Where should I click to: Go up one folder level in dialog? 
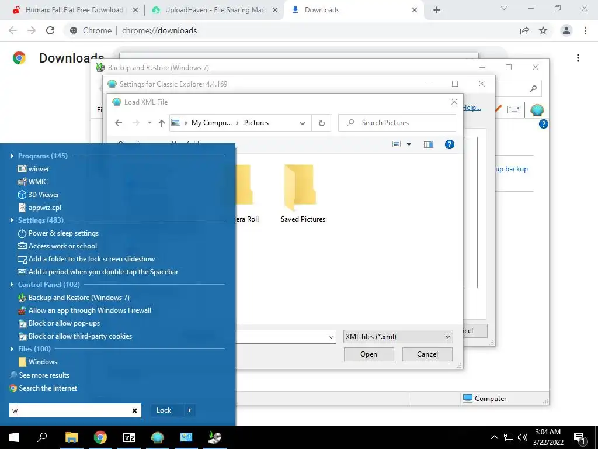pyautogui.click(x=162, y=123)
